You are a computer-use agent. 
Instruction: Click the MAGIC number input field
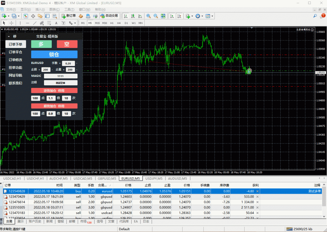(x=61, y=76)
